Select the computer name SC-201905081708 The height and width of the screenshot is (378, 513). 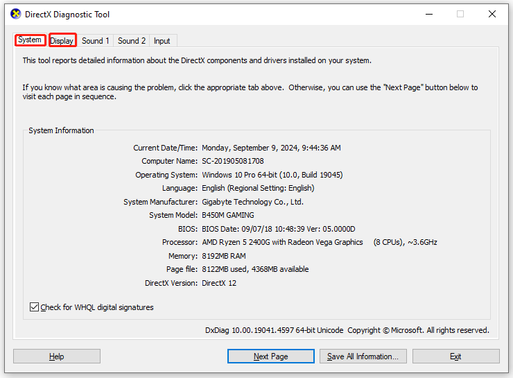pos(233,161)
